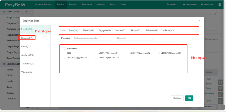Screen dimensions: 226x112
Task: Filter sites by Singapura(0/1)
Action: click(105, 30)
